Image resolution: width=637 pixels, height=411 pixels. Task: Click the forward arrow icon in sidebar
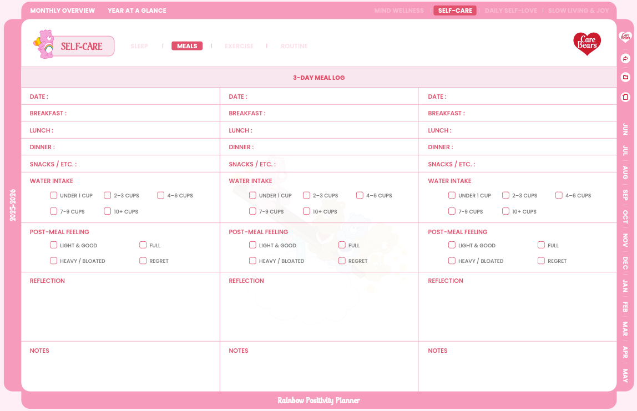[x=625, y=58]
